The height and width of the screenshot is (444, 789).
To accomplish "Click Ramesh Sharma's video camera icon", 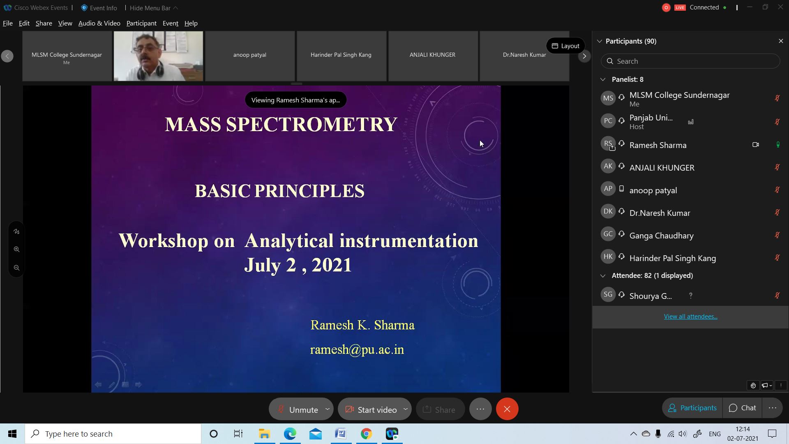I will coord(755,145).
